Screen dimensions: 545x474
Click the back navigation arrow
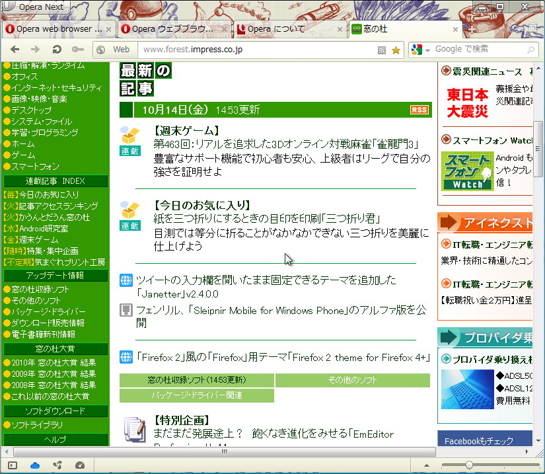pyautogui.click(x=15, y=50)
